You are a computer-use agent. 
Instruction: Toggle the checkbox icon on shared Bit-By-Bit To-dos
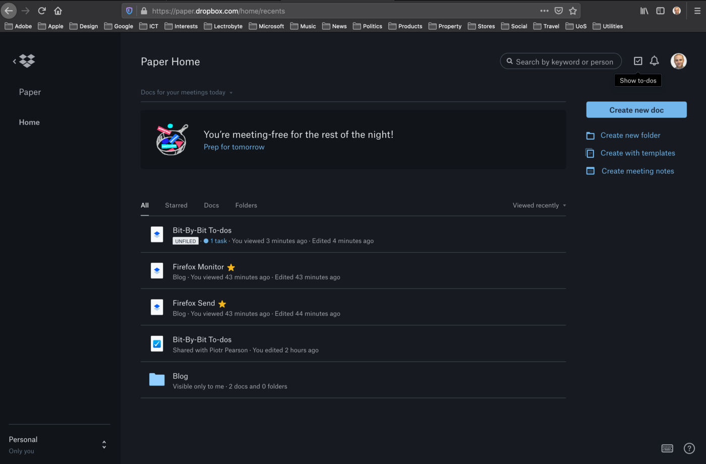tap(157, 343)
